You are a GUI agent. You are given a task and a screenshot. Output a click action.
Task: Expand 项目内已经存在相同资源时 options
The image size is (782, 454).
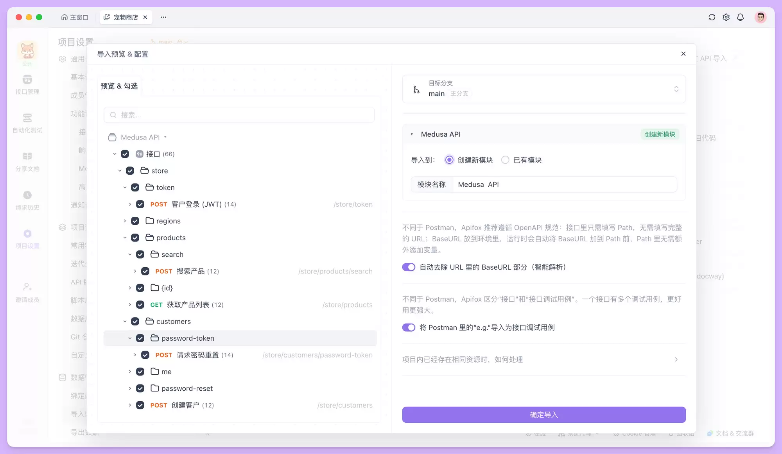[544, 359]
